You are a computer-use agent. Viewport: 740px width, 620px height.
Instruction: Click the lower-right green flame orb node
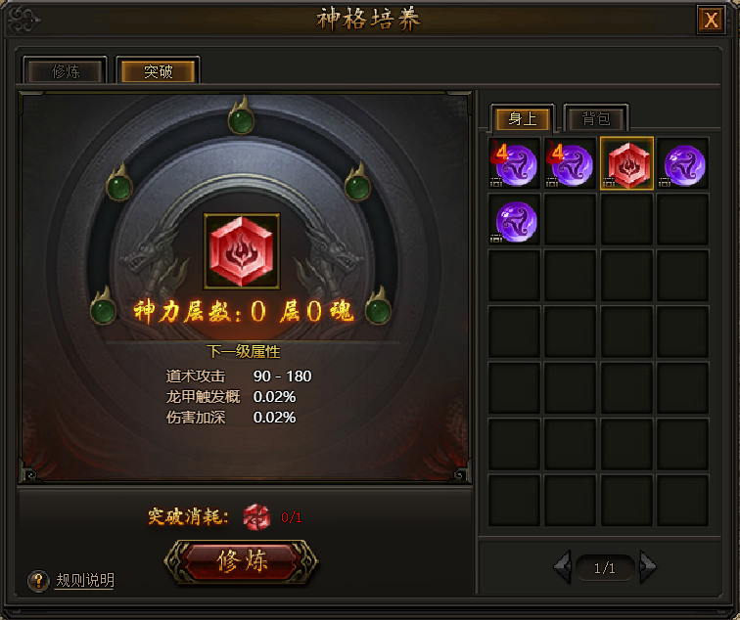[x=378, y=307]
